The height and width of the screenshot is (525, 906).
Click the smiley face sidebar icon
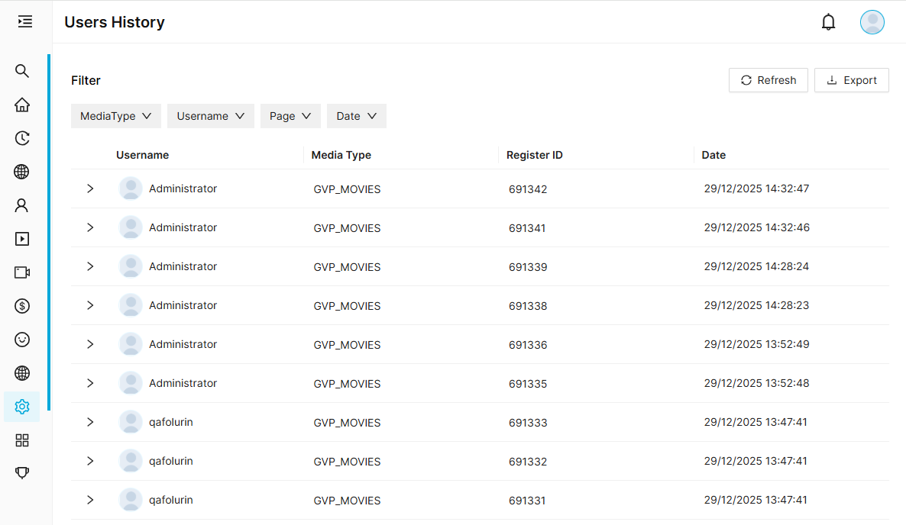click(22, 340)
